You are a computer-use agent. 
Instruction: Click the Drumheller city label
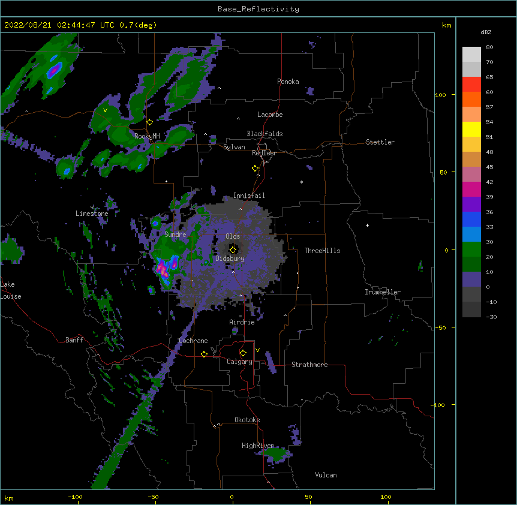click(383, 292)
